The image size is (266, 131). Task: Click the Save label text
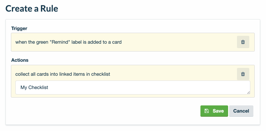tap(218, 111)
